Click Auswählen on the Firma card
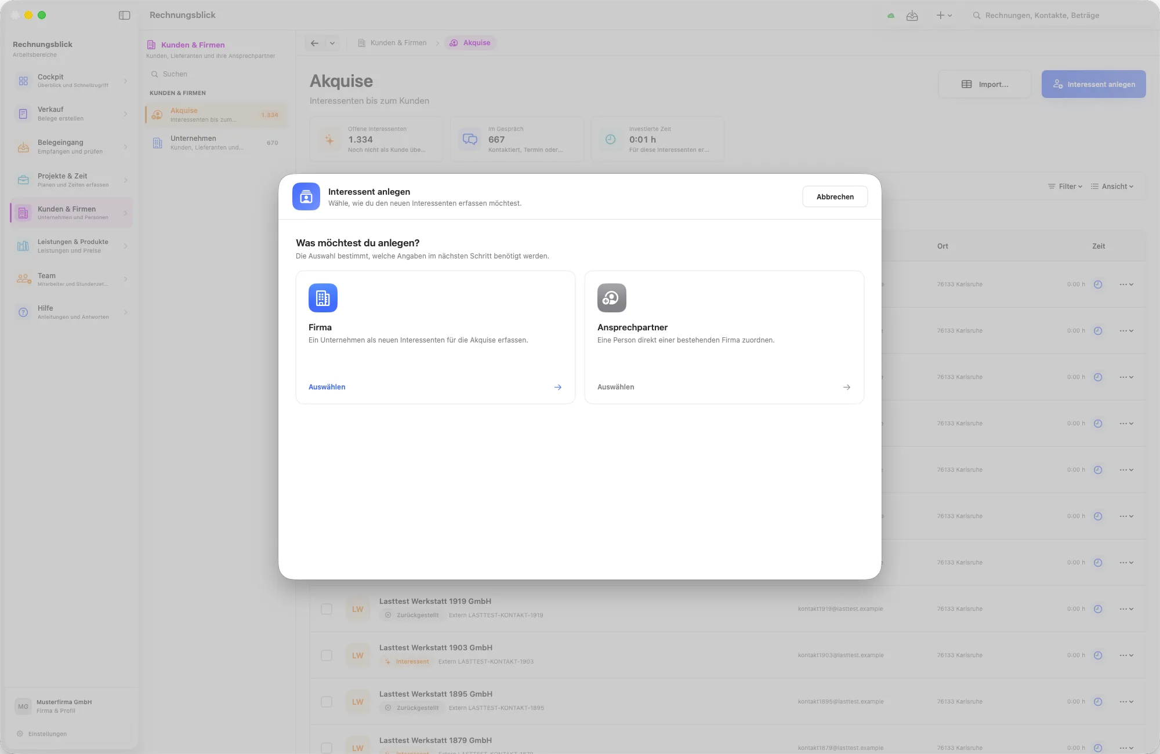Screen dimensions: 1160x754 [x=327, y=387]
